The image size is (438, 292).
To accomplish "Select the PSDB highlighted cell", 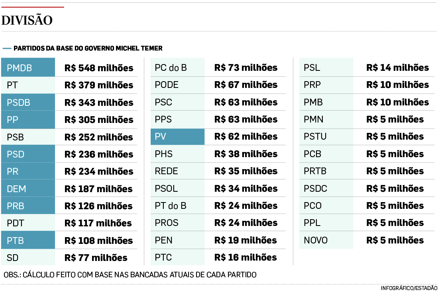I will coord(28,103).
